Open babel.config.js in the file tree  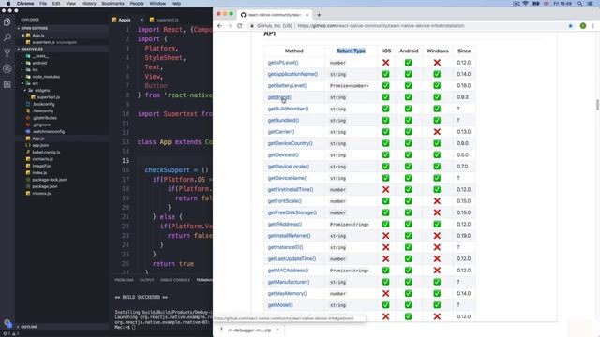coord(46,152)
